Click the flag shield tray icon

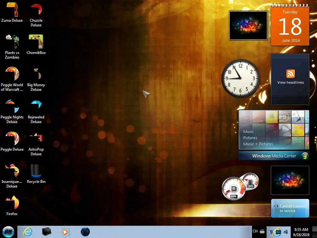271,232
